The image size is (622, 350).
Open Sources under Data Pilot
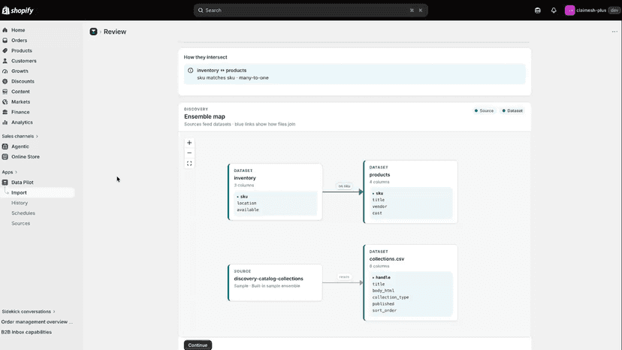[x=20, y=223]
